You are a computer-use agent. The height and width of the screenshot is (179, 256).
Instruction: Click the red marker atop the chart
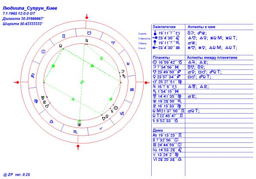click(87, 17)
